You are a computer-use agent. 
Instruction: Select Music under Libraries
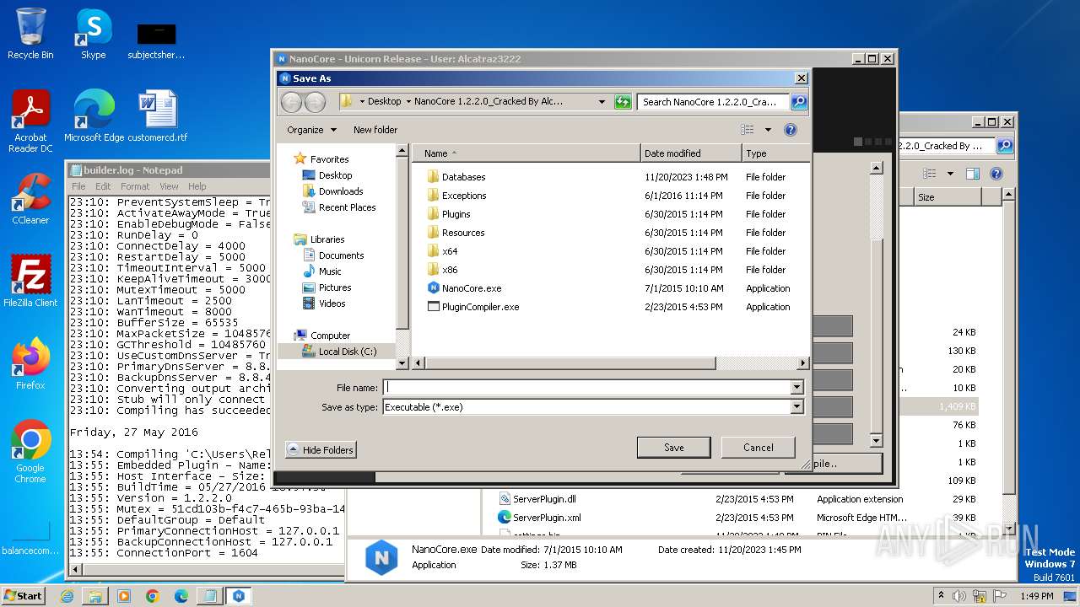322,271
